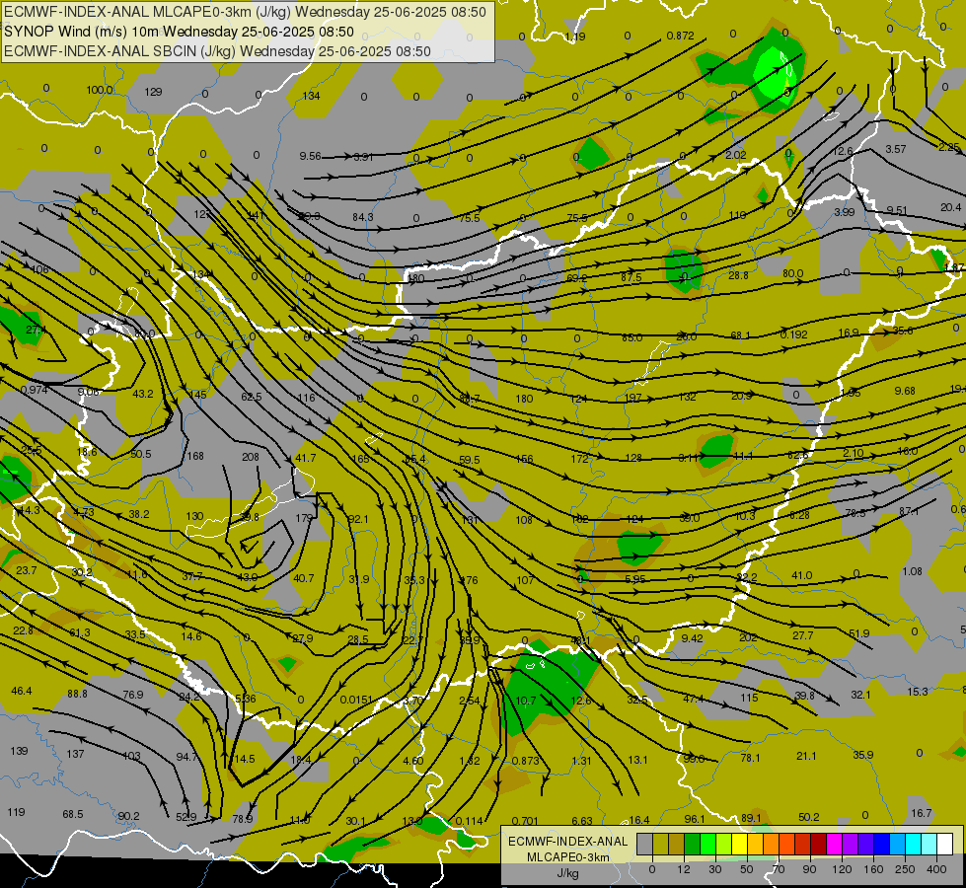The width and height of the screenshot is (966, 888).
Task: Click the map value '100.0'
Action: (x=100, y=90)
